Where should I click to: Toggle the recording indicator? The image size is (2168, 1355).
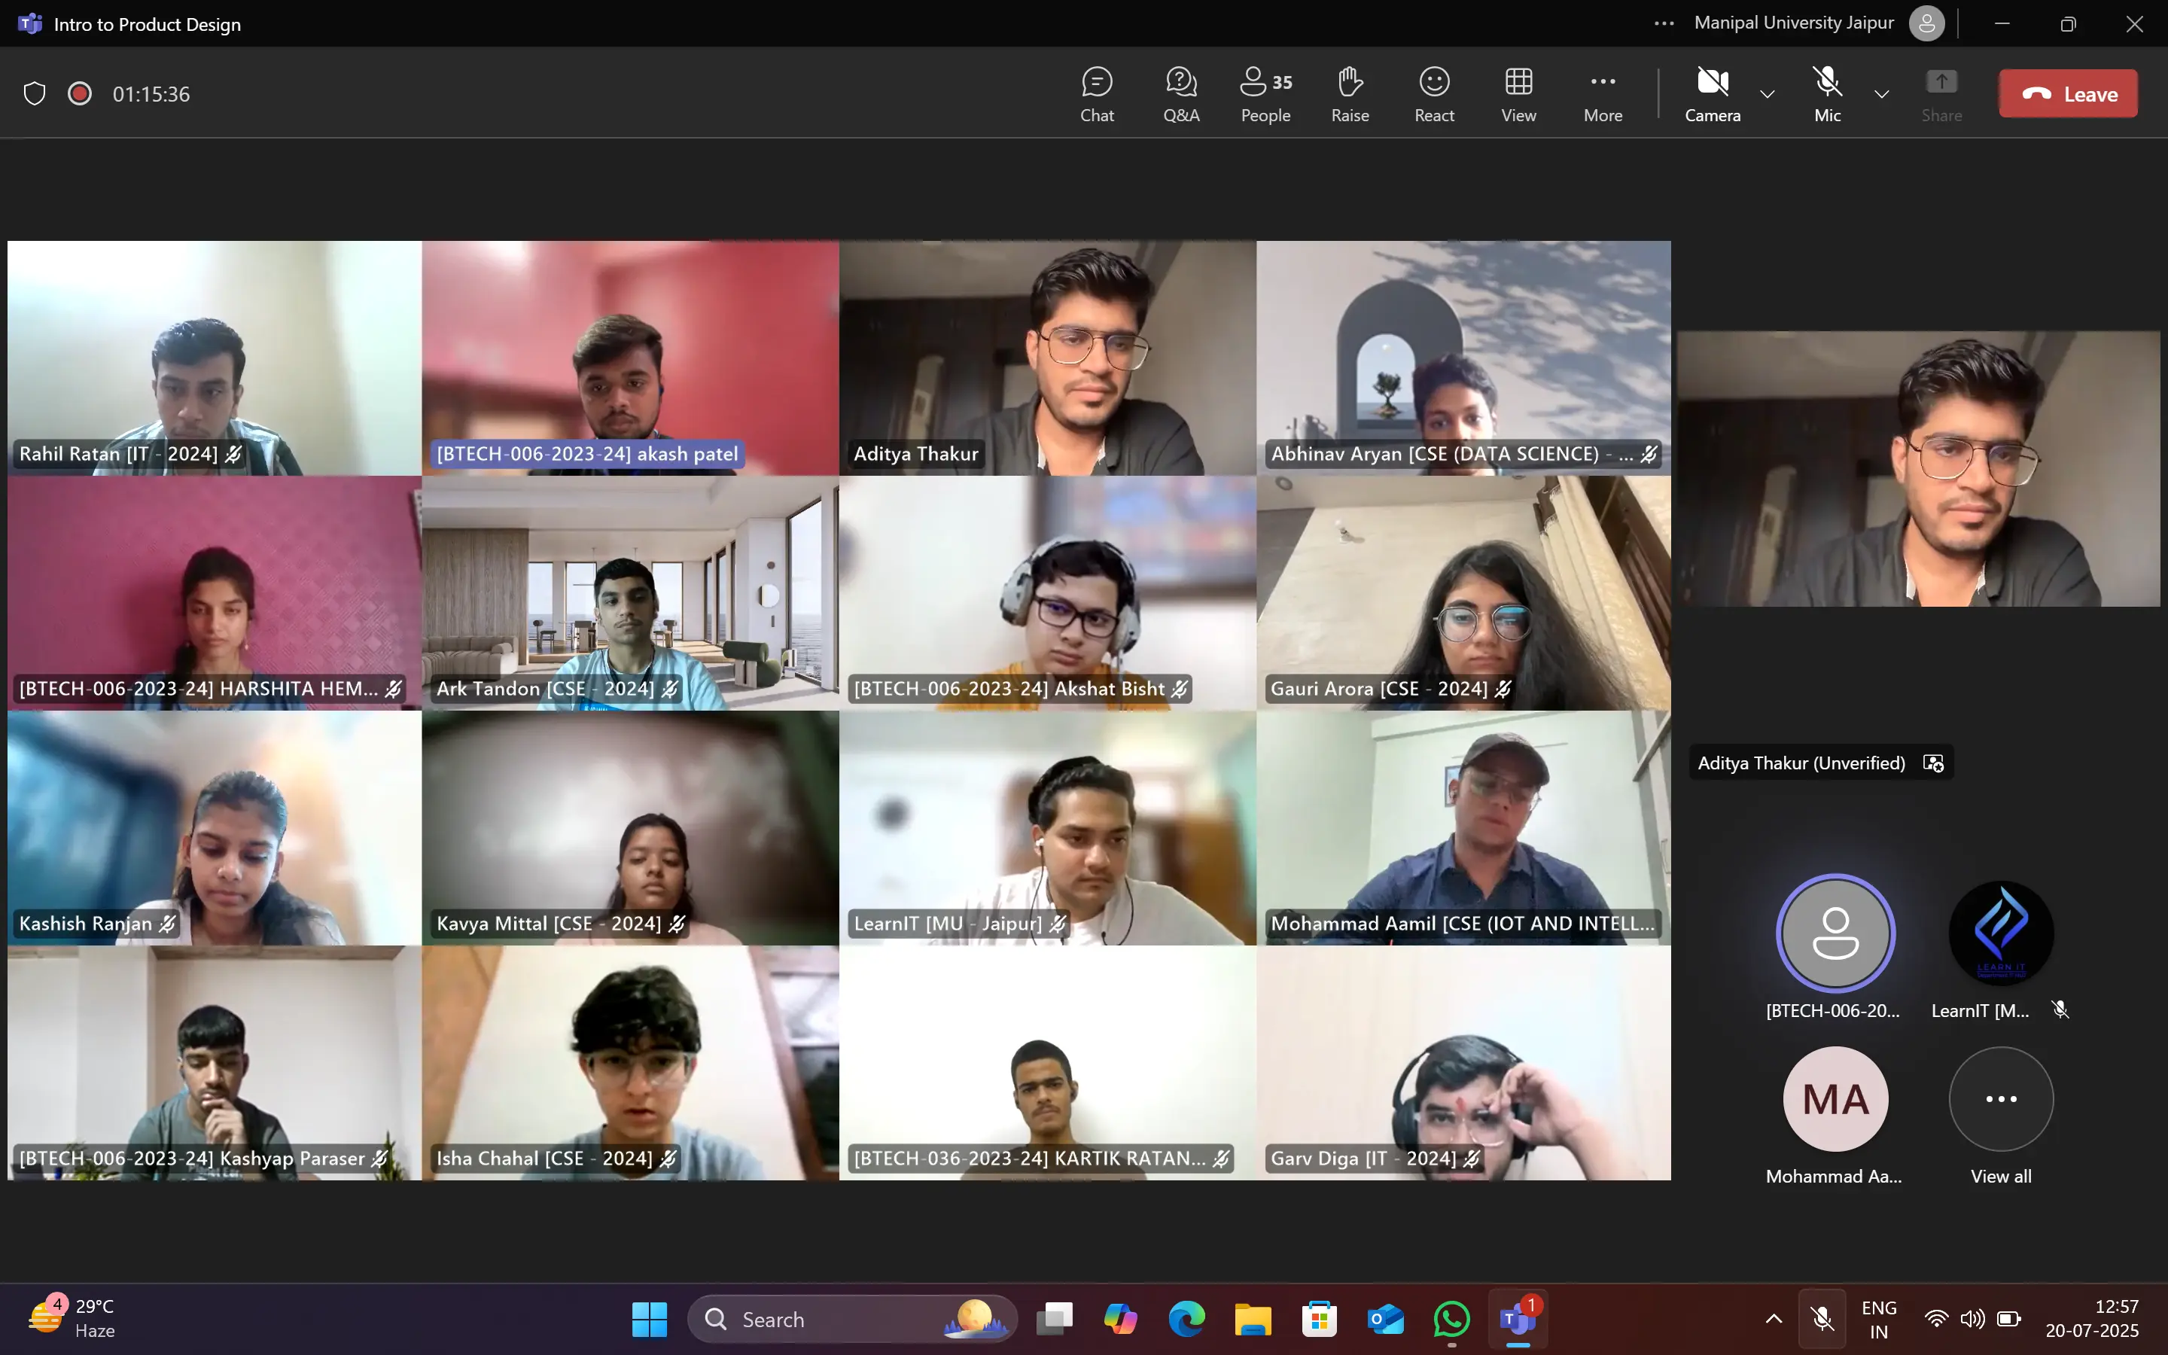pyautogui.click(x=79, y=93)
